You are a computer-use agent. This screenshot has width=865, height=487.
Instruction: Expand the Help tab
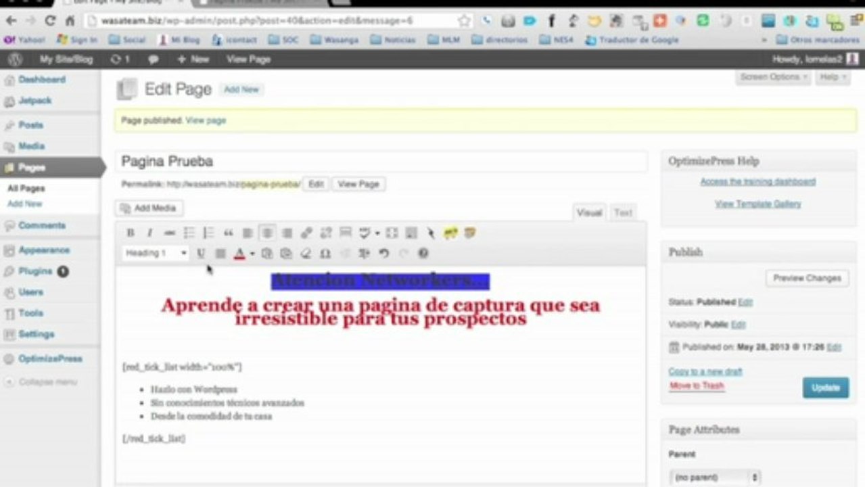coord(833,77)
